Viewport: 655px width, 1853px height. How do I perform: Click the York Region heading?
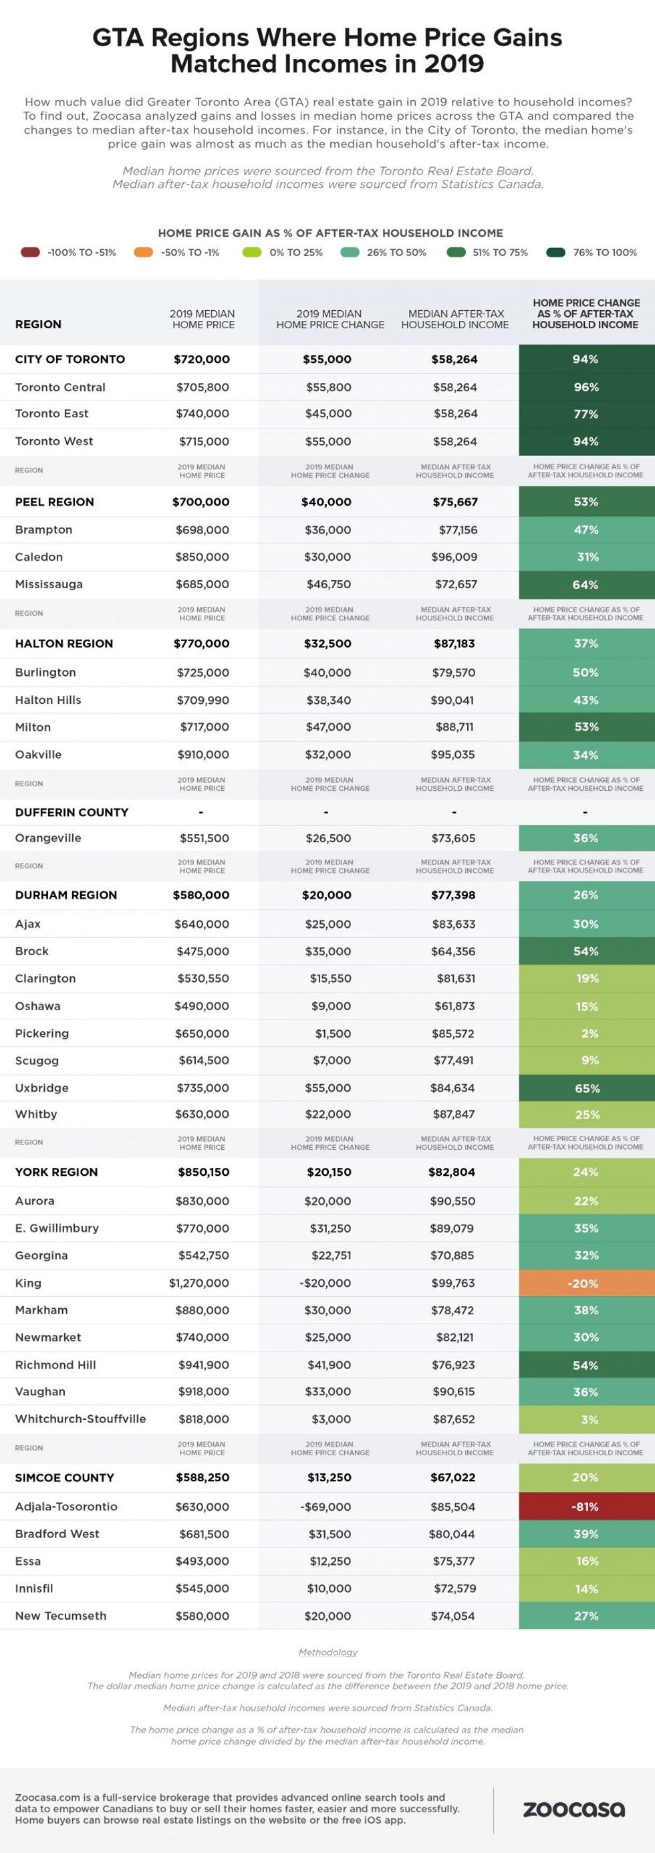56,1172
